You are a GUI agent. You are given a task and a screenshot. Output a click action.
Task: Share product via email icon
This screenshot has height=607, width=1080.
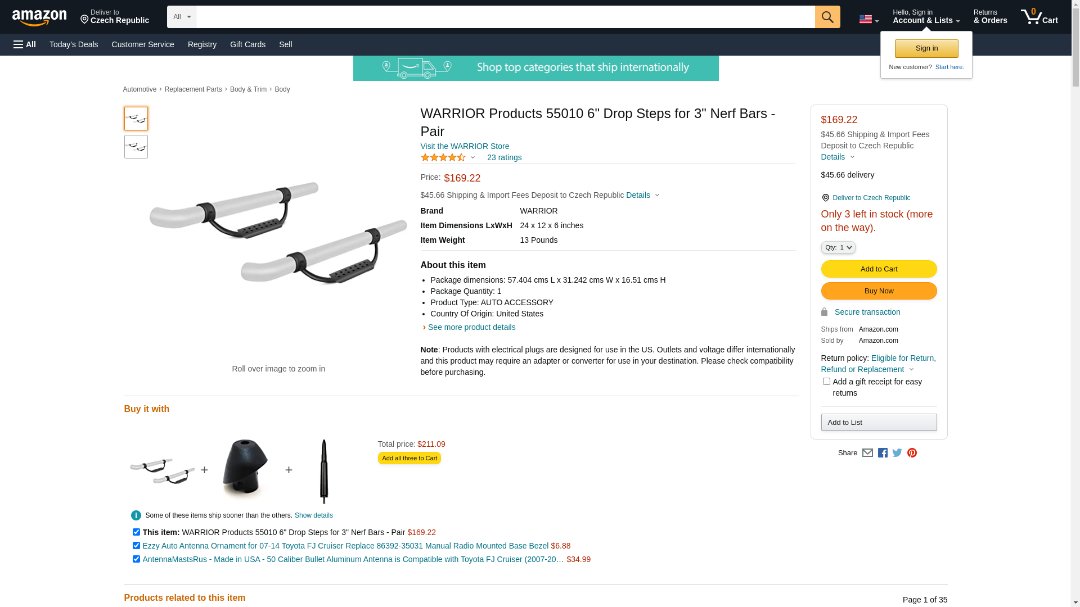(867, 453)
